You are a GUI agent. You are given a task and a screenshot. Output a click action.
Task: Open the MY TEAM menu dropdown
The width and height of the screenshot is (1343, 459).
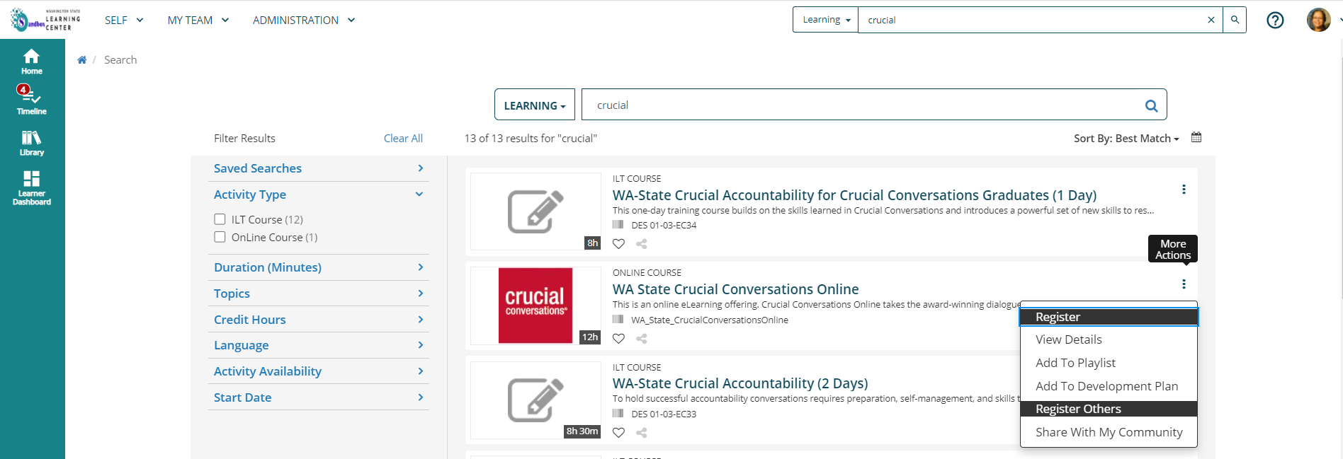[x=198, y=20]
